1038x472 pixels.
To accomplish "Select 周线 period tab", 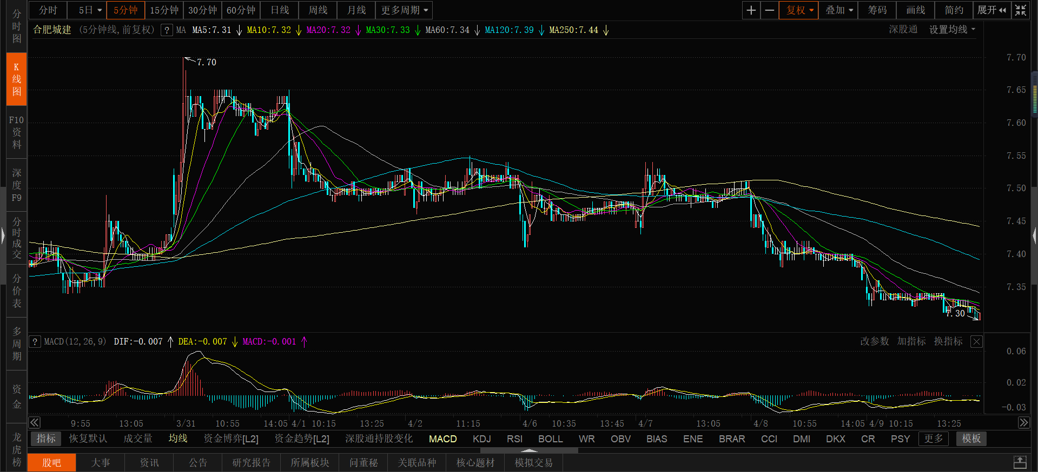I will tap(318, 10).
